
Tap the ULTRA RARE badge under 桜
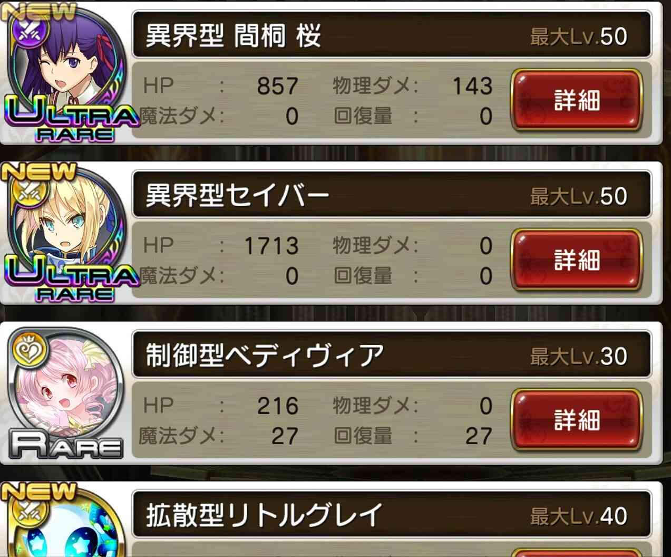click(74, 121)
